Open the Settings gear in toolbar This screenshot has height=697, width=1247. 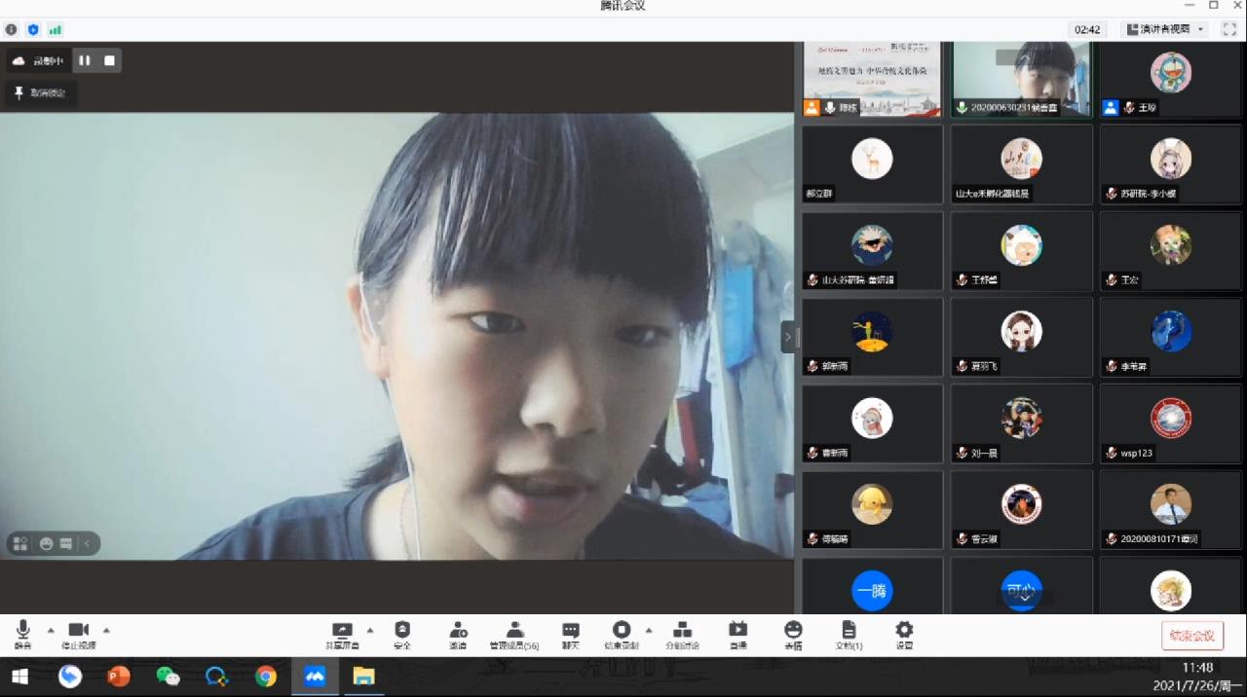tap(904, 634)
